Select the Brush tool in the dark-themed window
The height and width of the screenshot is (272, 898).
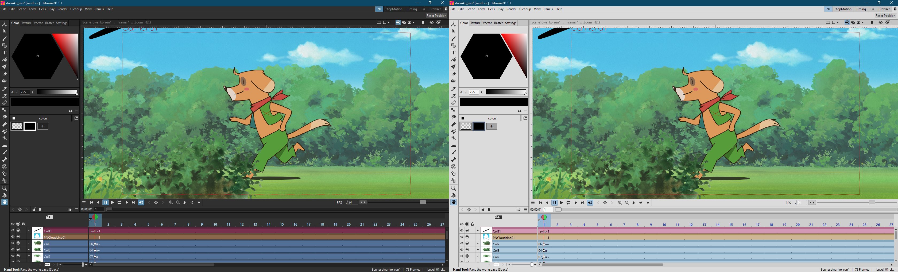click(5, 39)
